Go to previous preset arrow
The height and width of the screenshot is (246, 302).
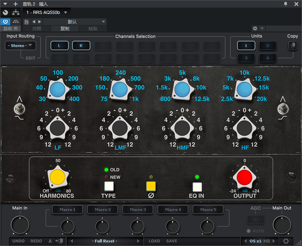34,21
